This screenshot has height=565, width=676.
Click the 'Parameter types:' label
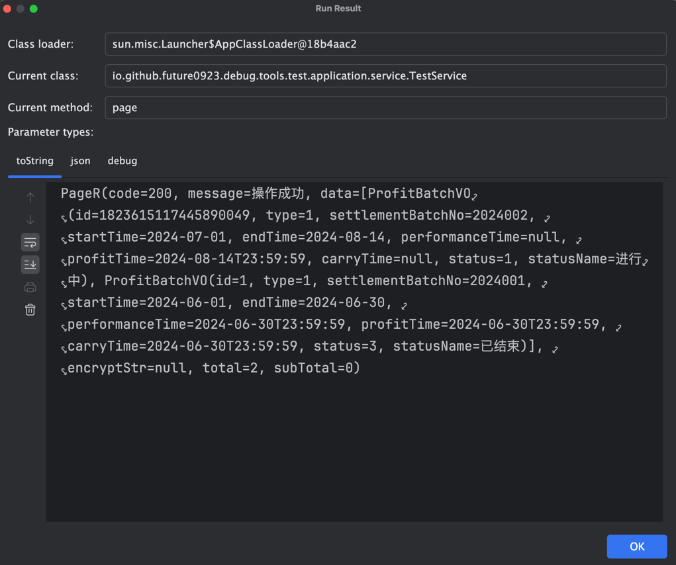tap(50, 132)
